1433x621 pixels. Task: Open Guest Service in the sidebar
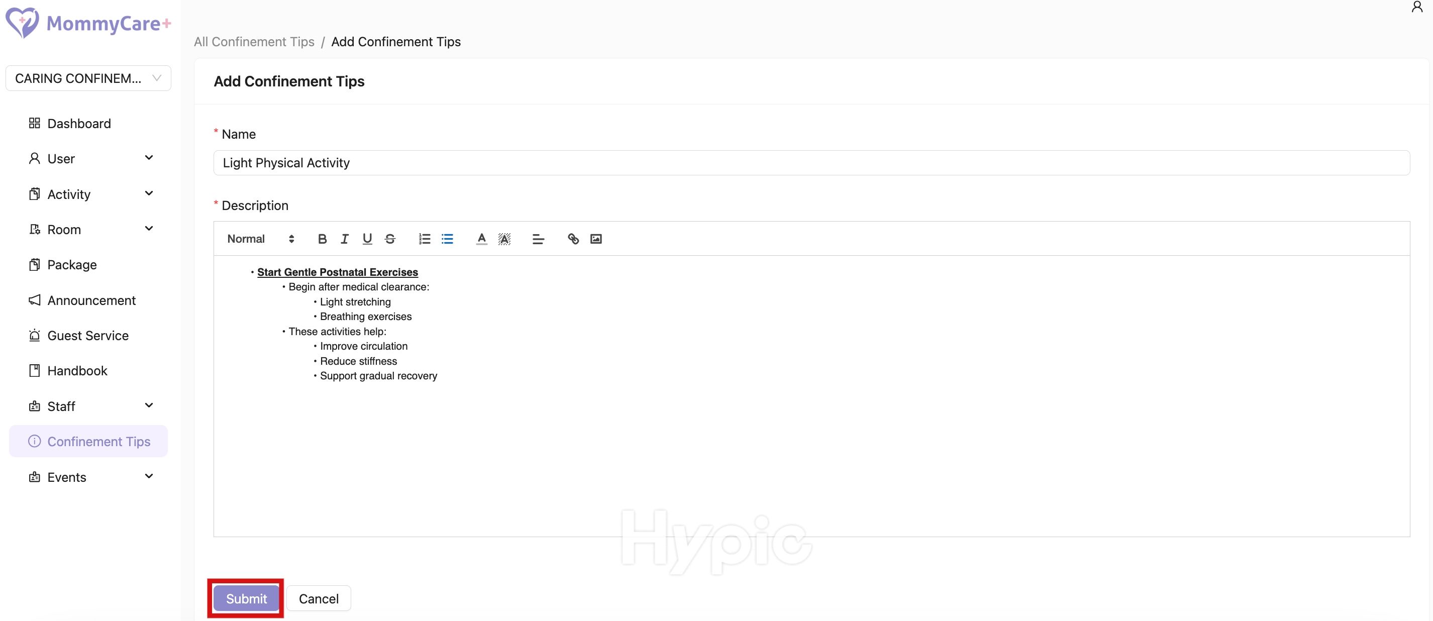point(88,336)
